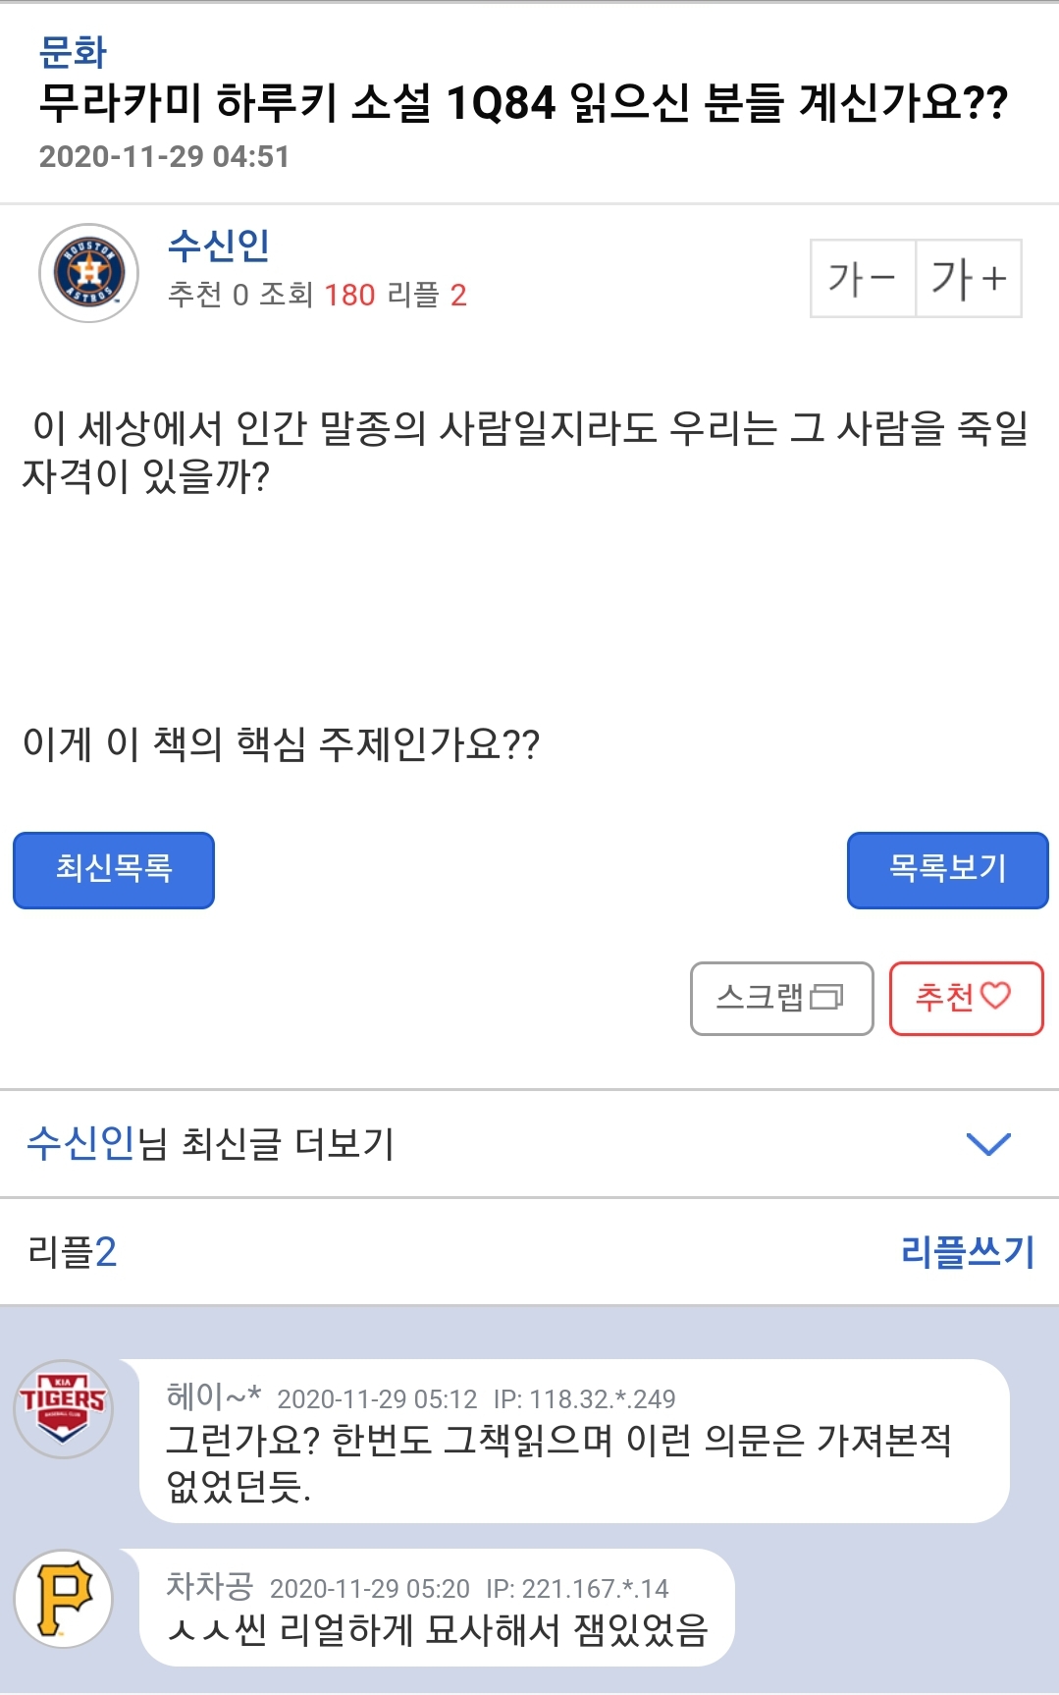
Task: Decrease font size with 가− button
Action: (x=863, y=278)
